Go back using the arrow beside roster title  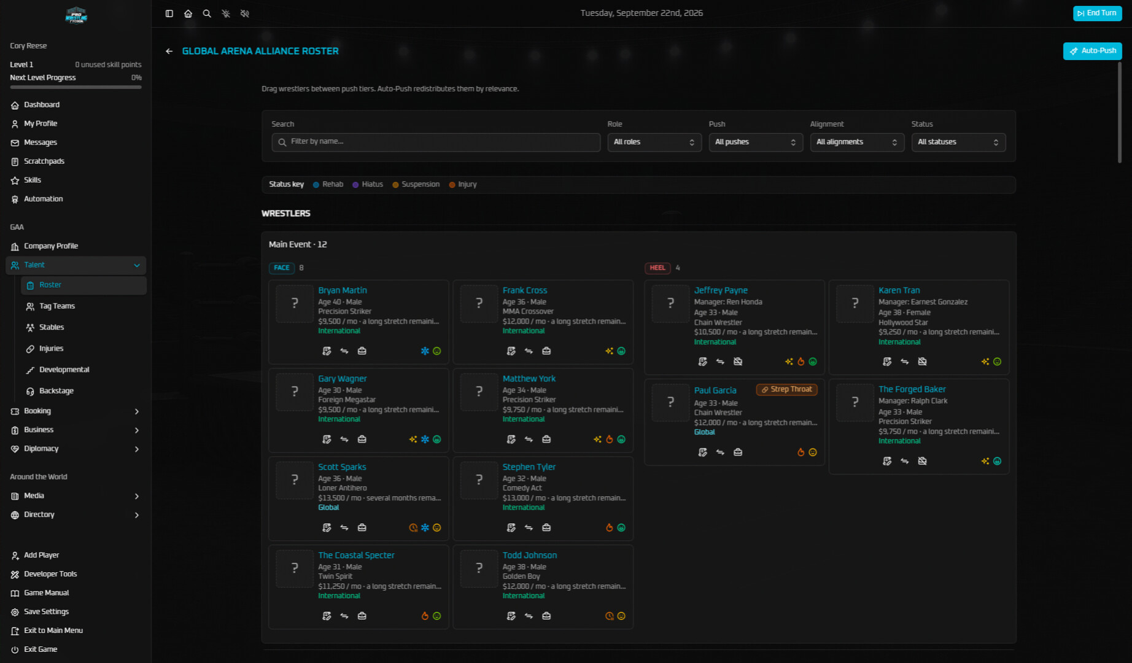(x=169, y=51)
